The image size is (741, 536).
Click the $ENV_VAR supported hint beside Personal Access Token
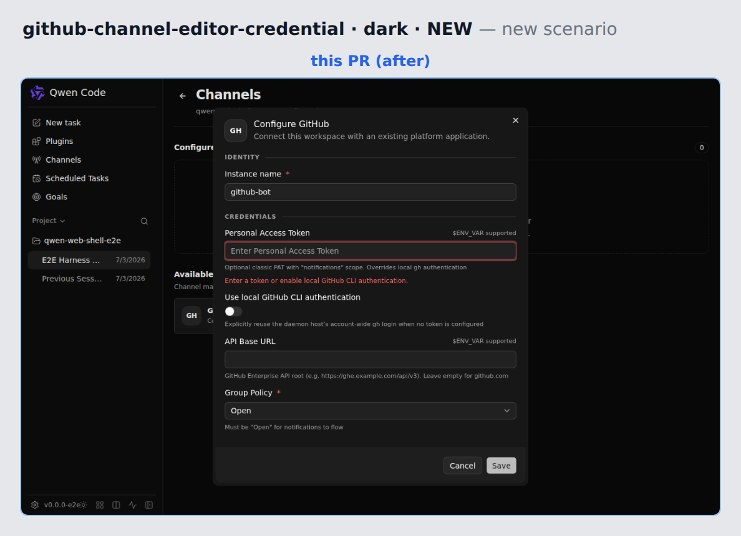[484, 233]
